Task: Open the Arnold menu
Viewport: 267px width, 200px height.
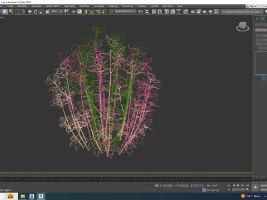Action: point(155,6)
